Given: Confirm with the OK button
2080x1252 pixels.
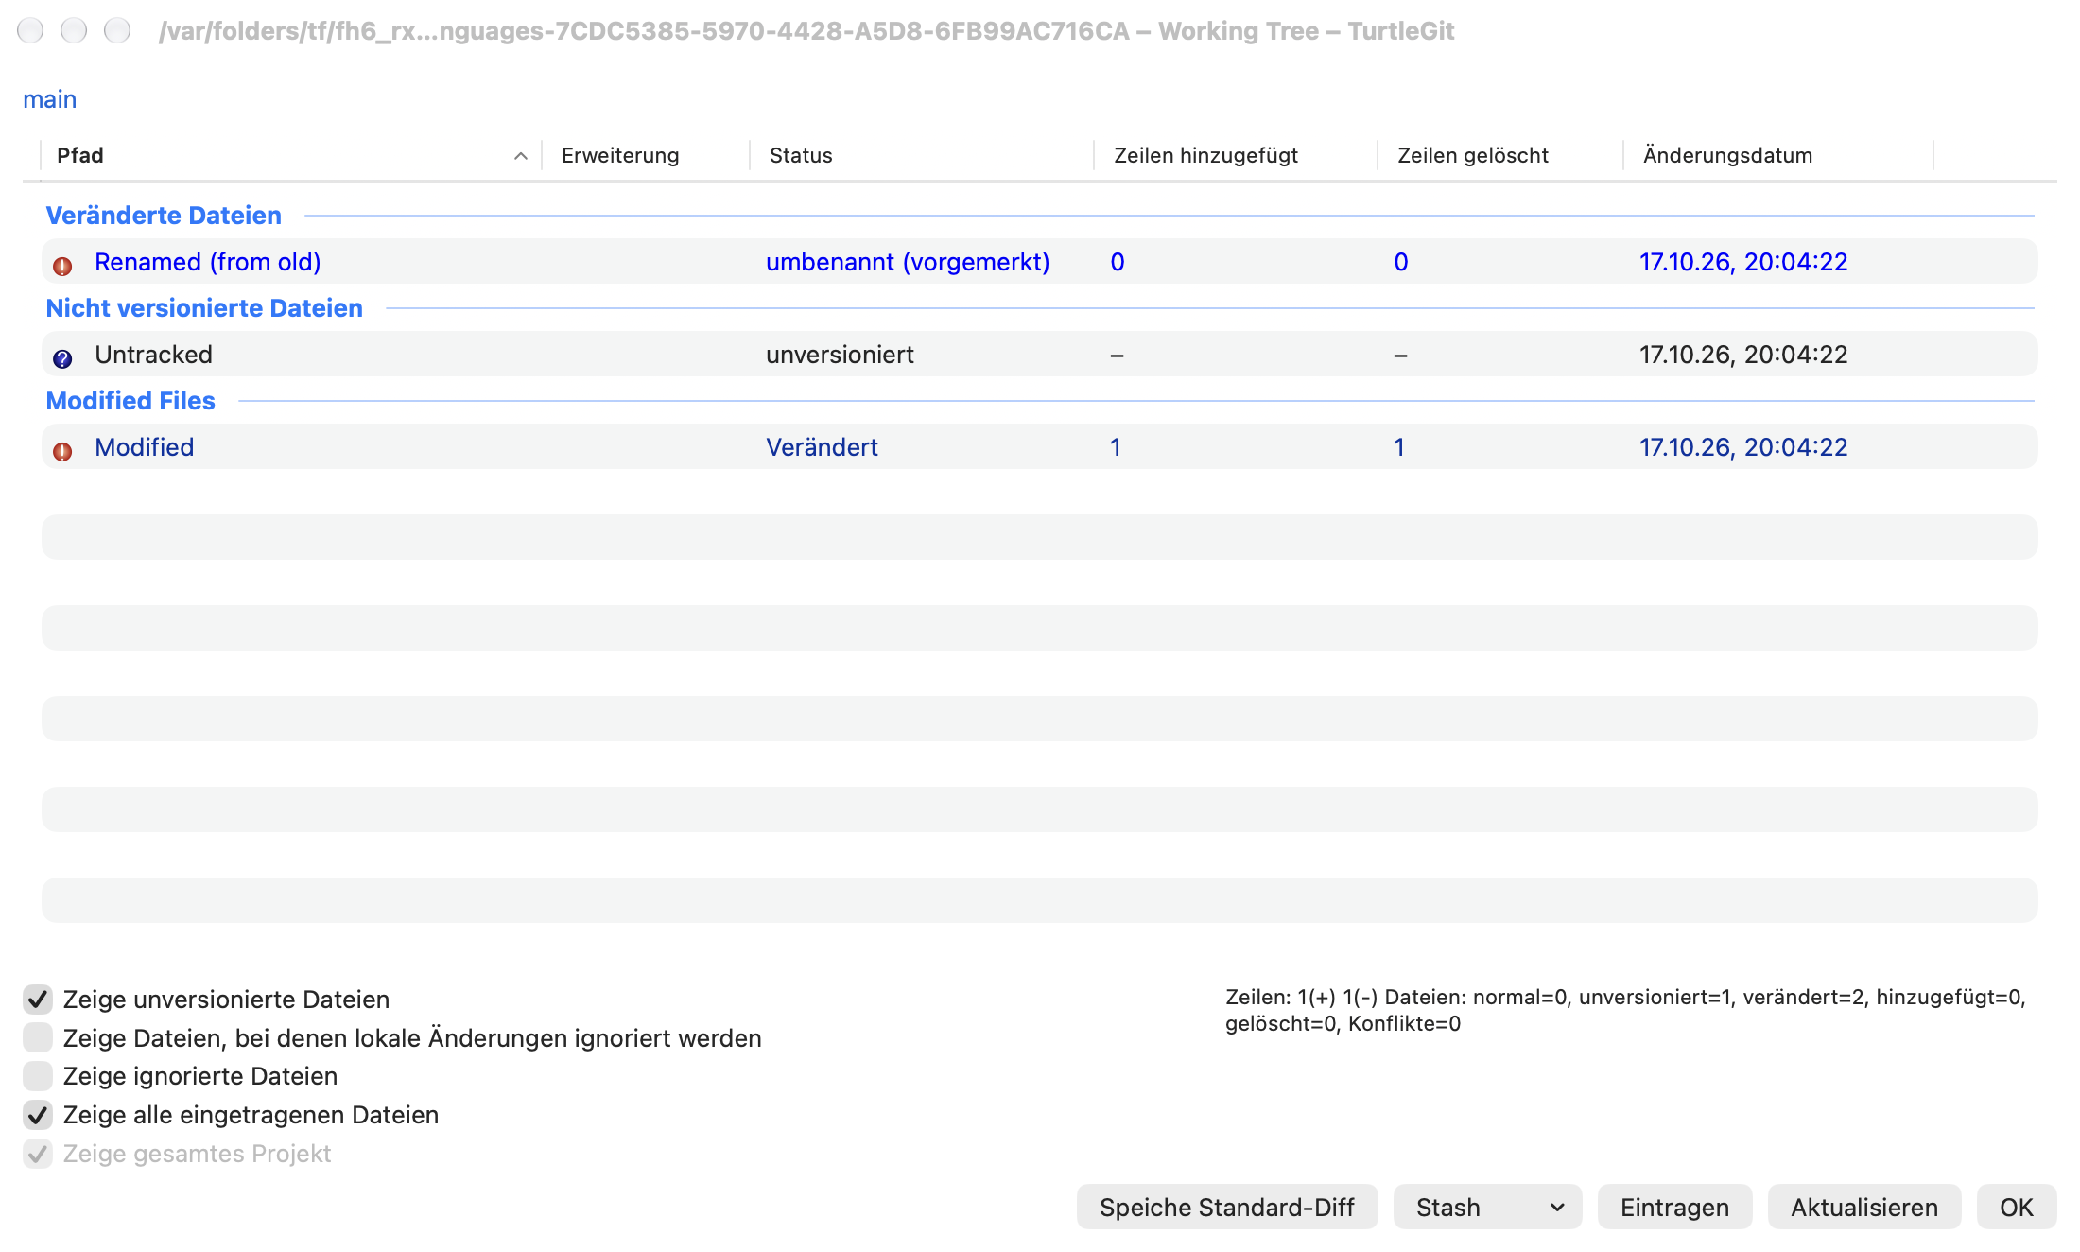Looking at the screenshot, I should tap(2017, 1207).
